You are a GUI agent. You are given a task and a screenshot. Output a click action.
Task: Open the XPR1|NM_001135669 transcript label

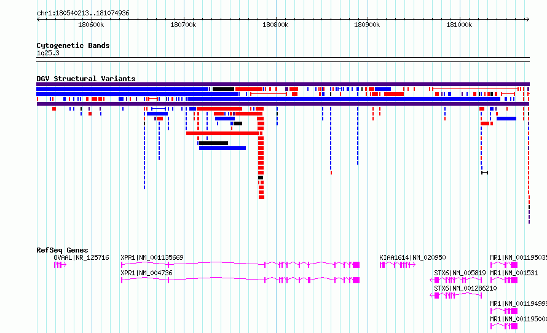pyautogui.click(x=152, y=257)
